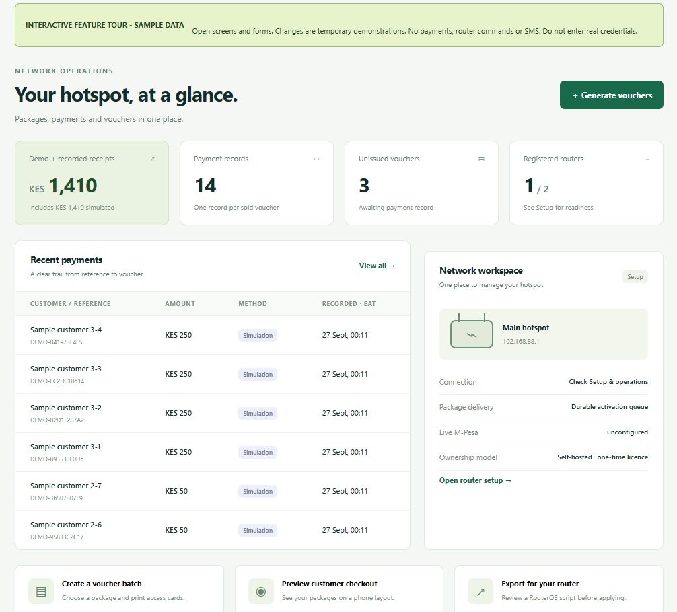
Task: Click the KES 250 amount for Sample customer 3-3
Action: click(x=178, y=374)
